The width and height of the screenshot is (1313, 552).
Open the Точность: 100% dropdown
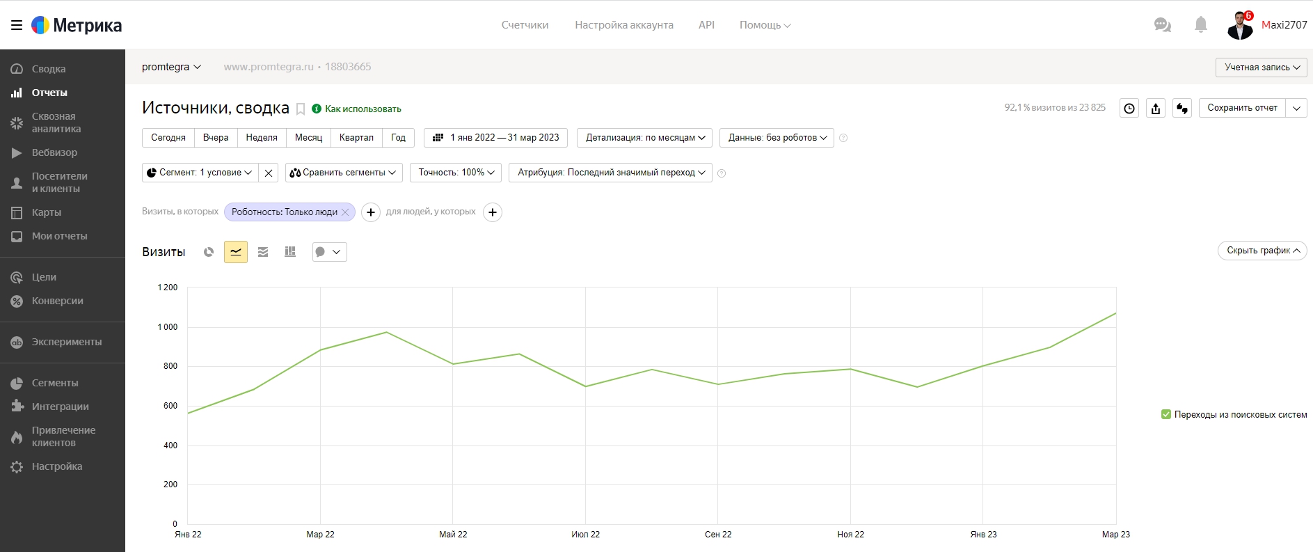coord(456,173)
